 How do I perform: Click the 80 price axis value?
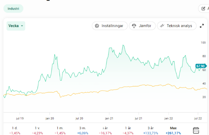pyautogui.click(x=204, y=56)
